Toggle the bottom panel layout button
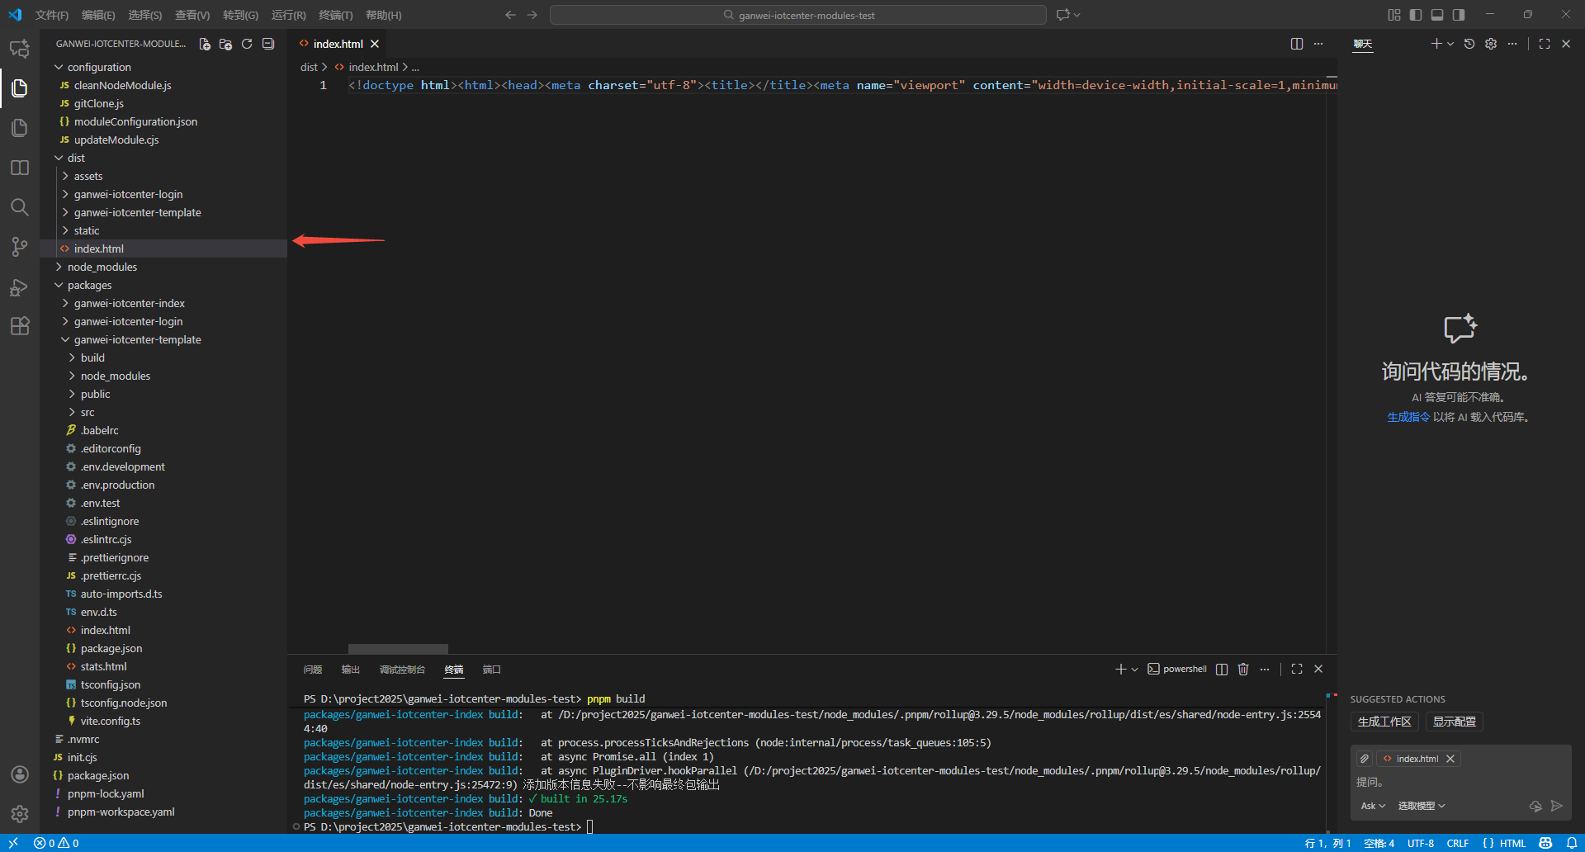This screenshot has height=852, width=1585. click(x=1437, y=15)
